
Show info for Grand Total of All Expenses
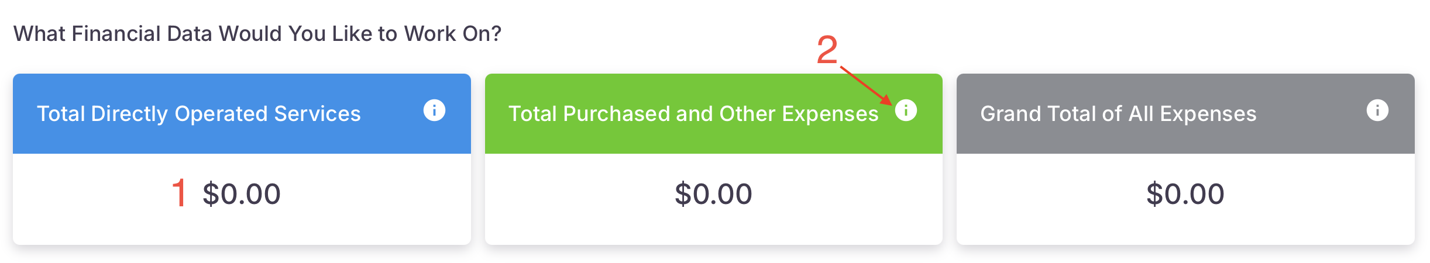click(1377, 110)
